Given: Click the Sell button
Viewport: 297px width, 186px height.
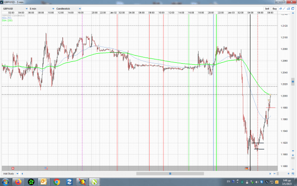Looking at the screenshot, I should [x=267, y=9].
